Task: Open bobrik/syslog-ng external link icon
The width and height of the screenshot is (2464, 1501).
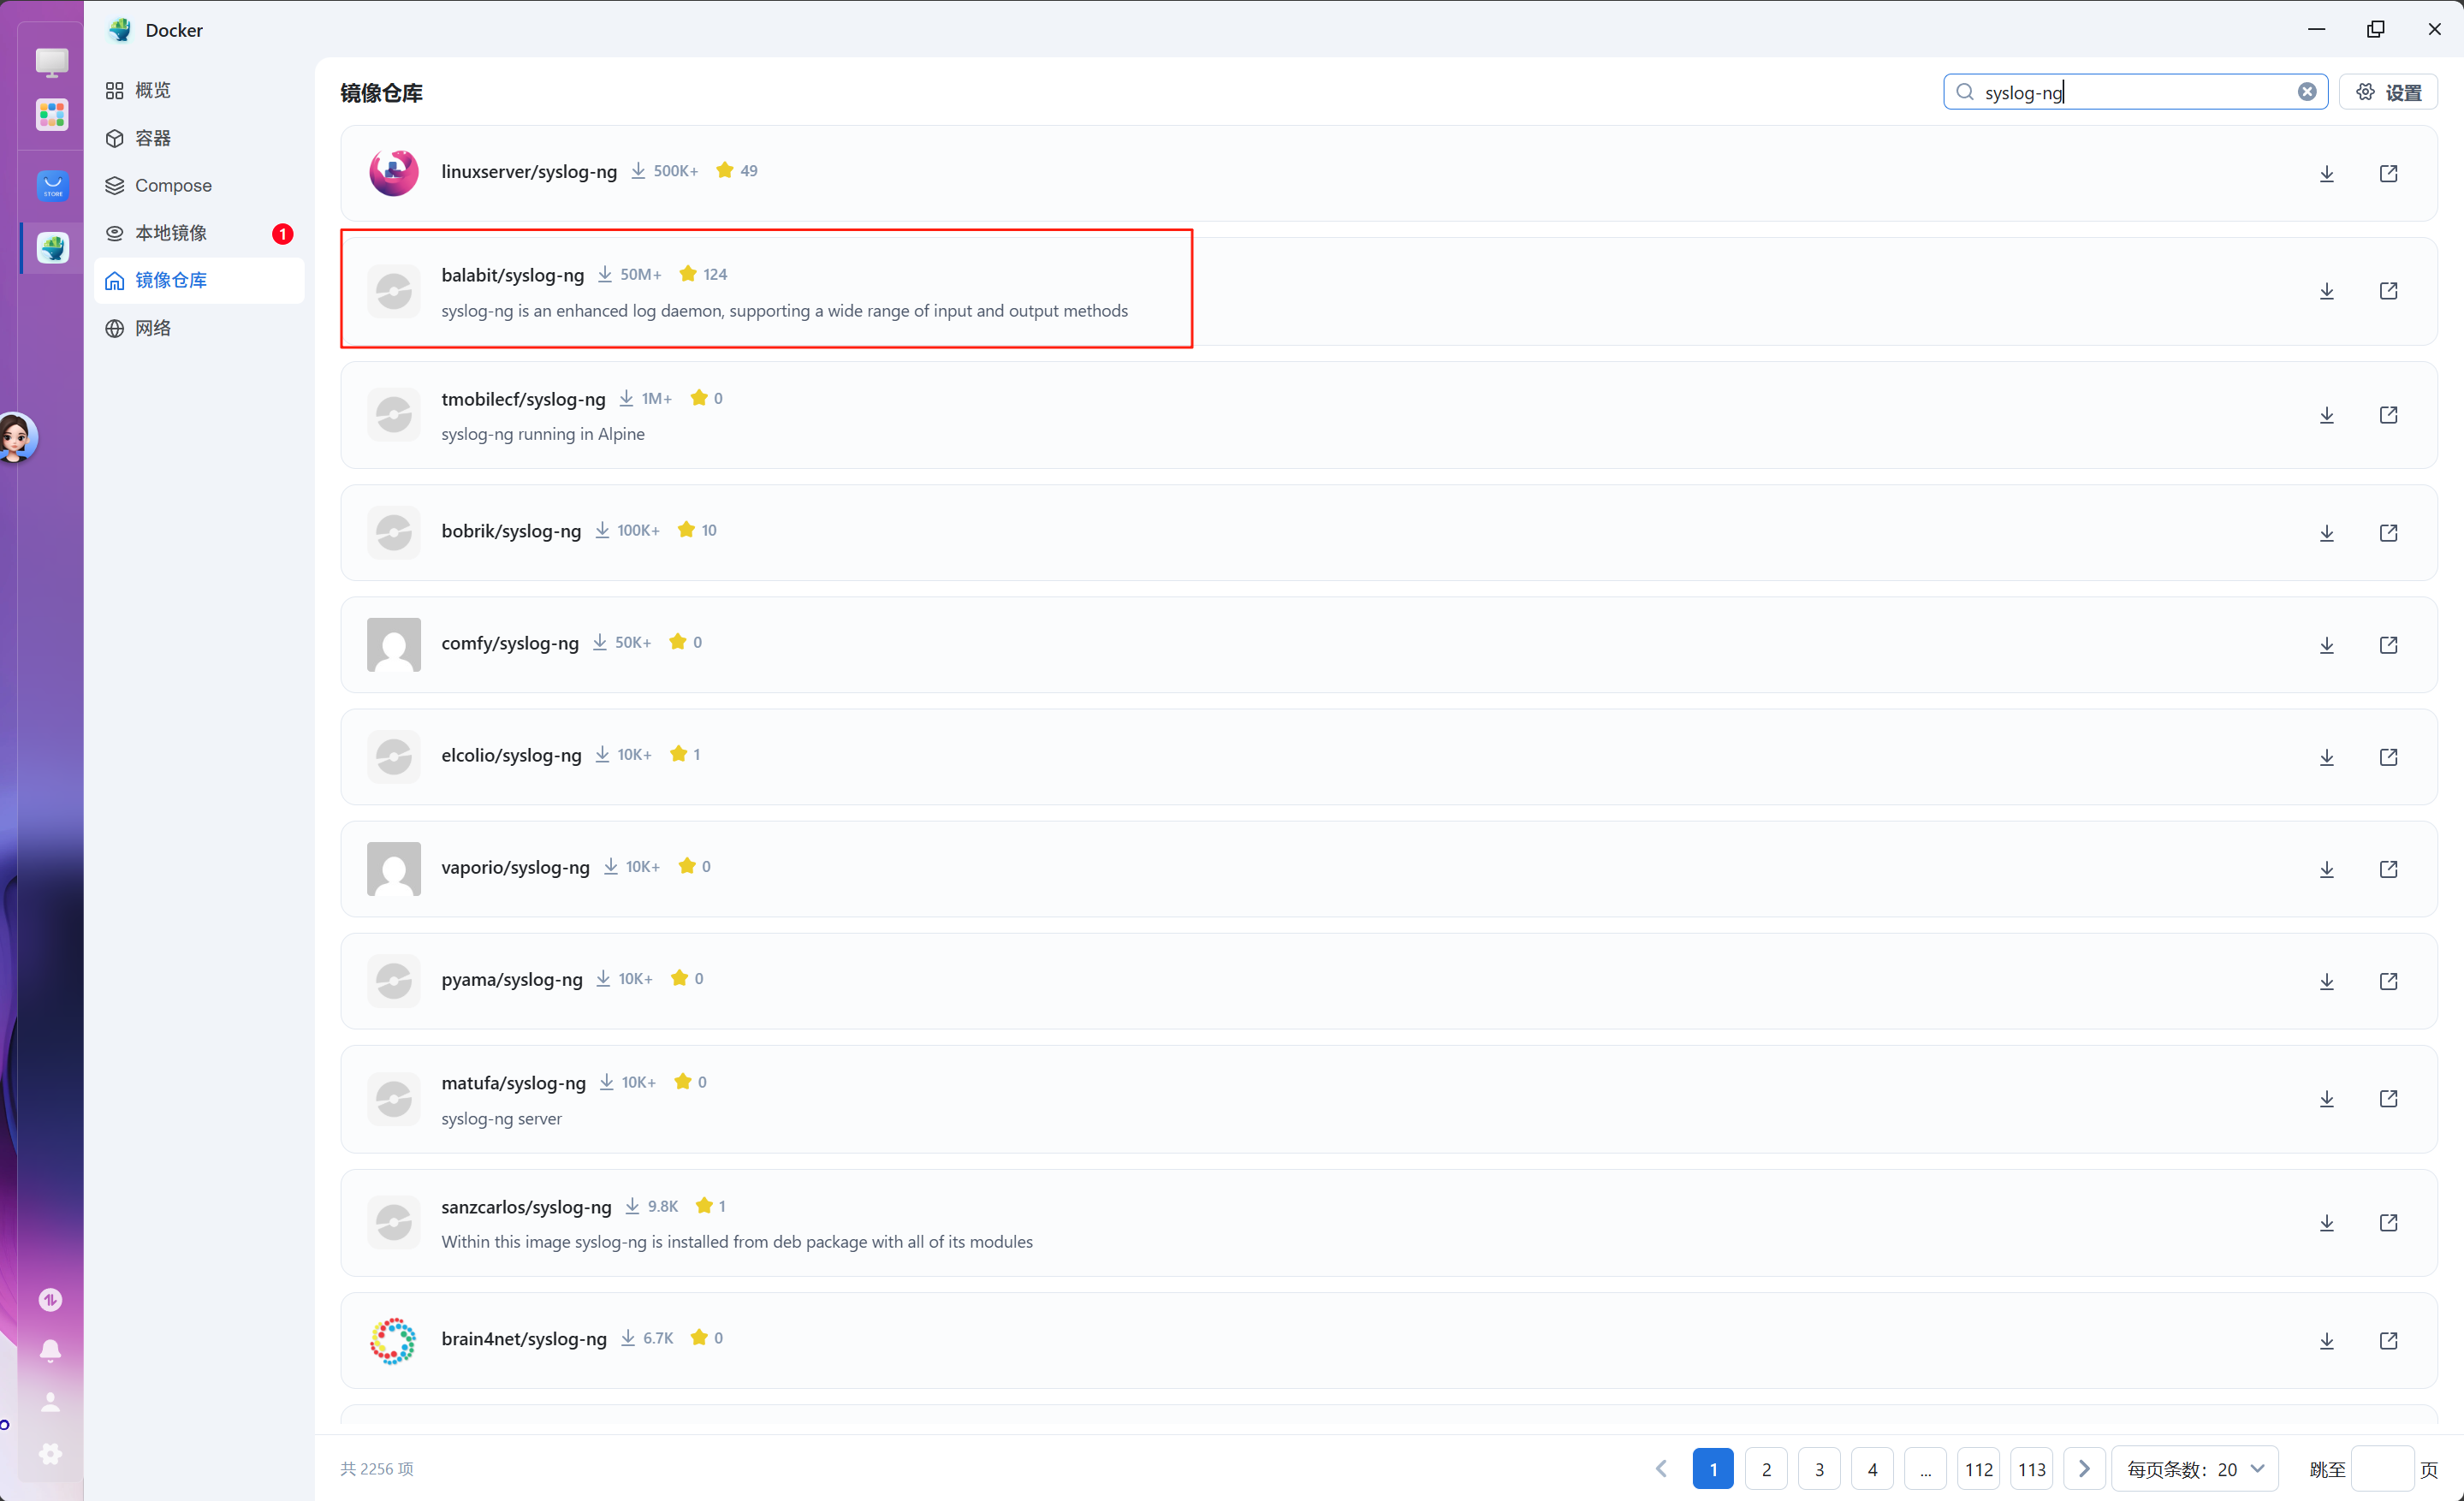Action: point(2388,533)
